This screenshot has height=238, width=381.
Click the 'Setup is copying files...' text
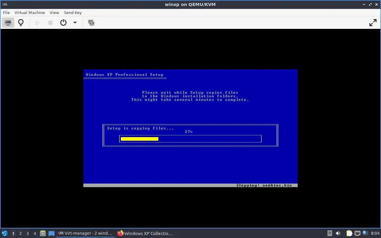pyautogui.click(x=140, y=128)
